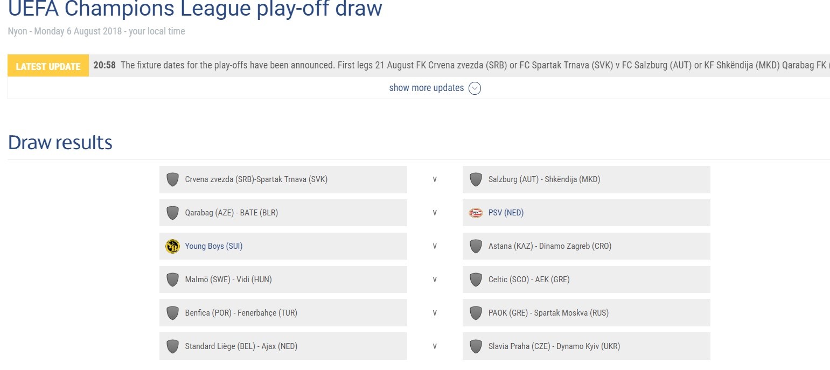
Task: Expand updates with the circled chevron
Action: pyautogui.click(x=475, y=88)
